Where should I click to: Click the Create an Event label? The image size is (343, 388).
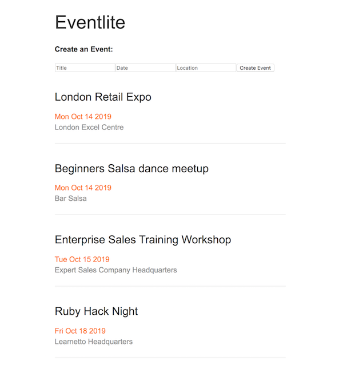[x=84, y=49]
